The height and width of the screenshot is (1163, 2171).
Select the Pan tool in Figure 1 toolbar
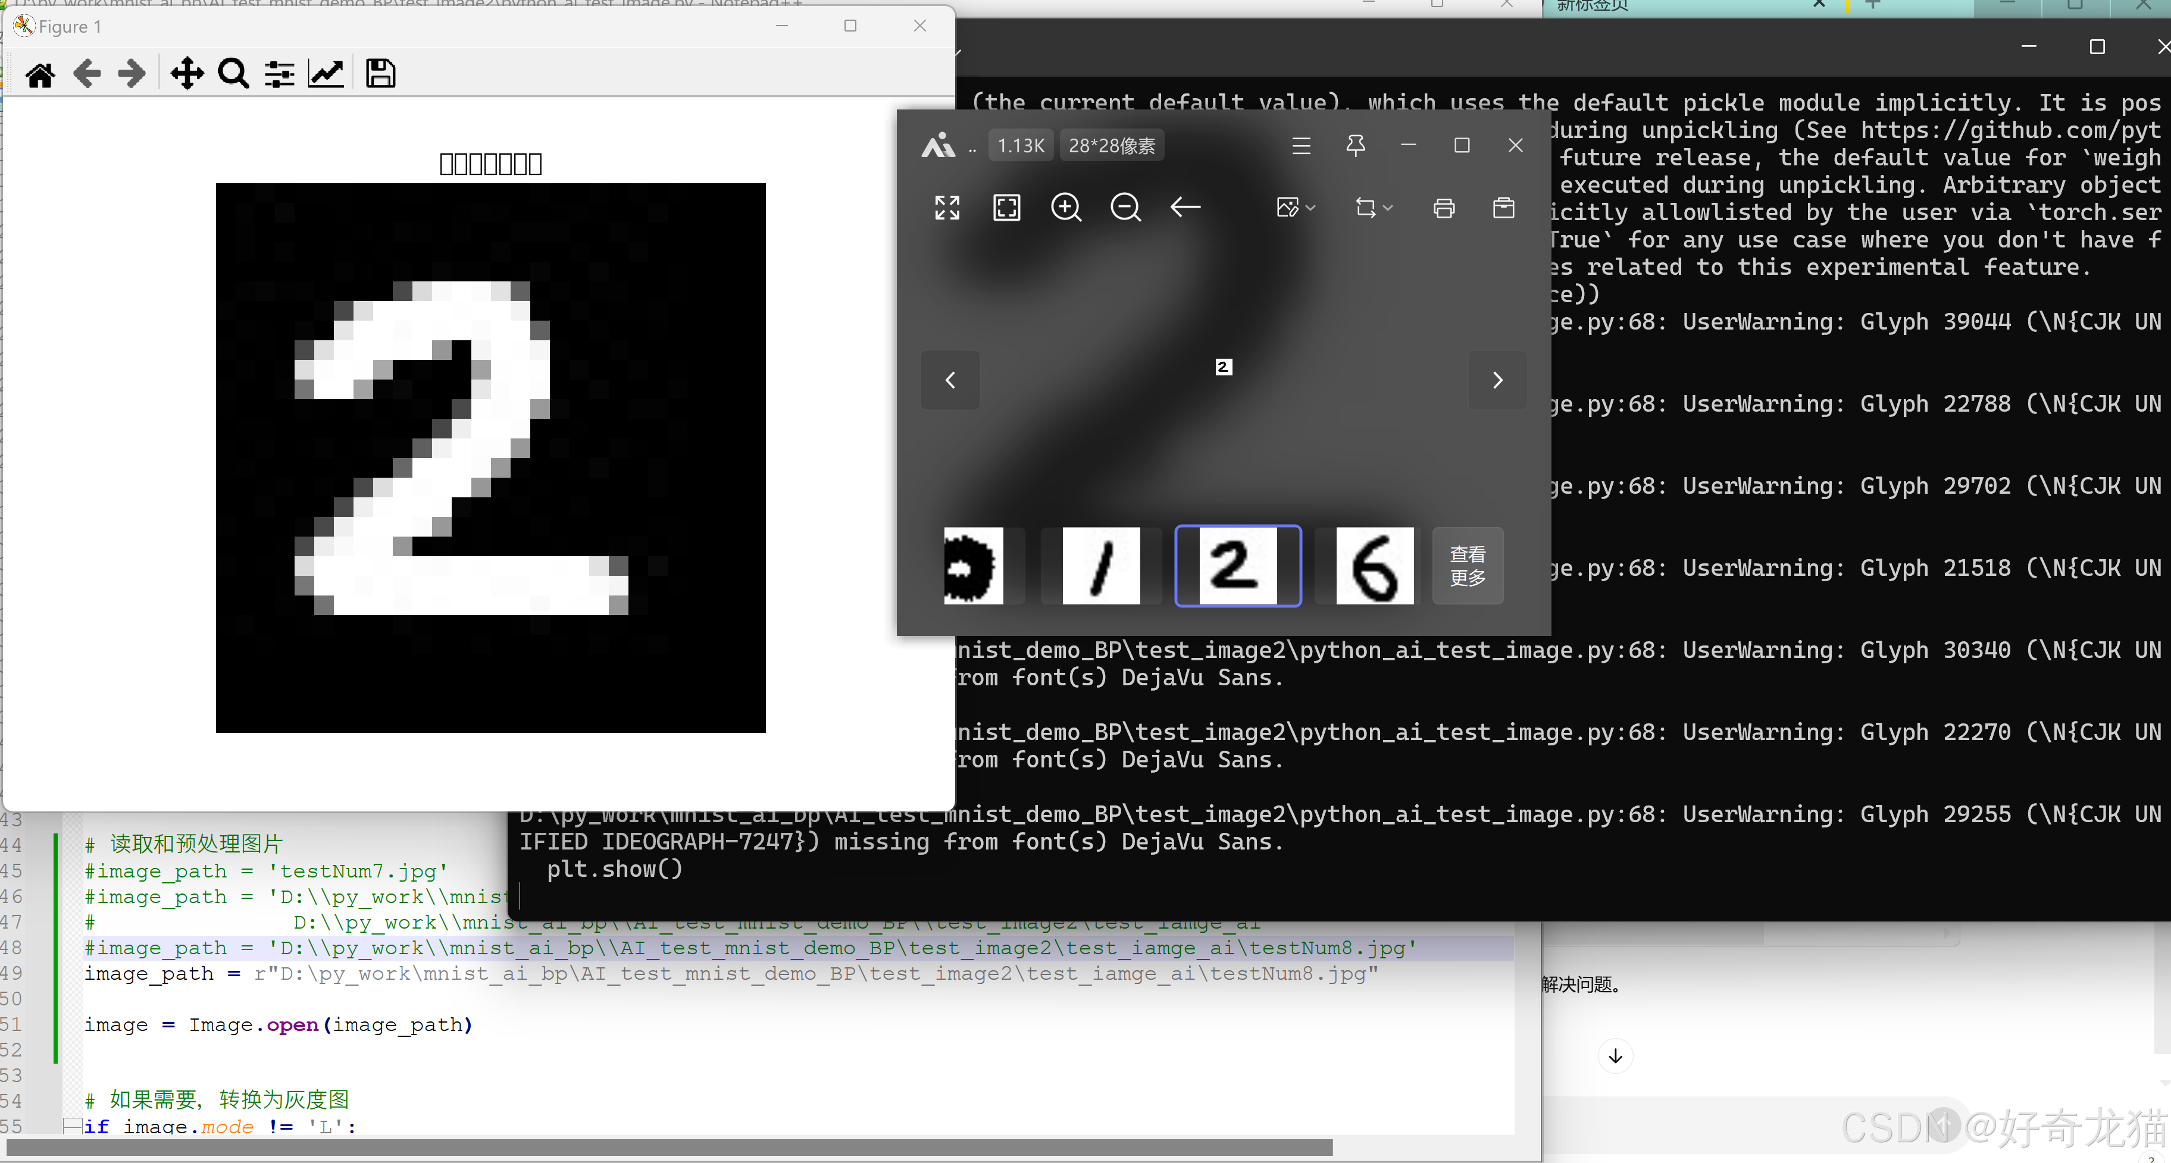pyautogui.click(x=187, y=73)
